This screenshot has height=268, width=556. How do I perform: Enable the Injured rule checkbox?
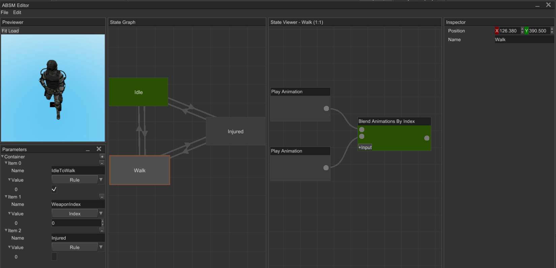click(54, 257)
